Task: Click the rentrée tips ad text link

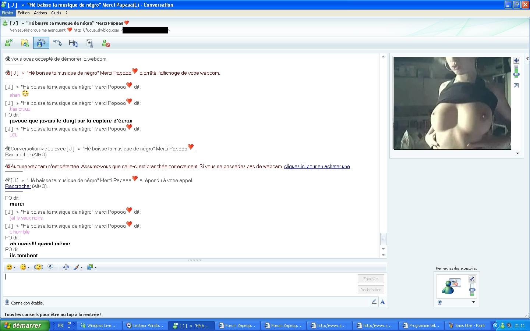Action: click(x=53, y=314)
